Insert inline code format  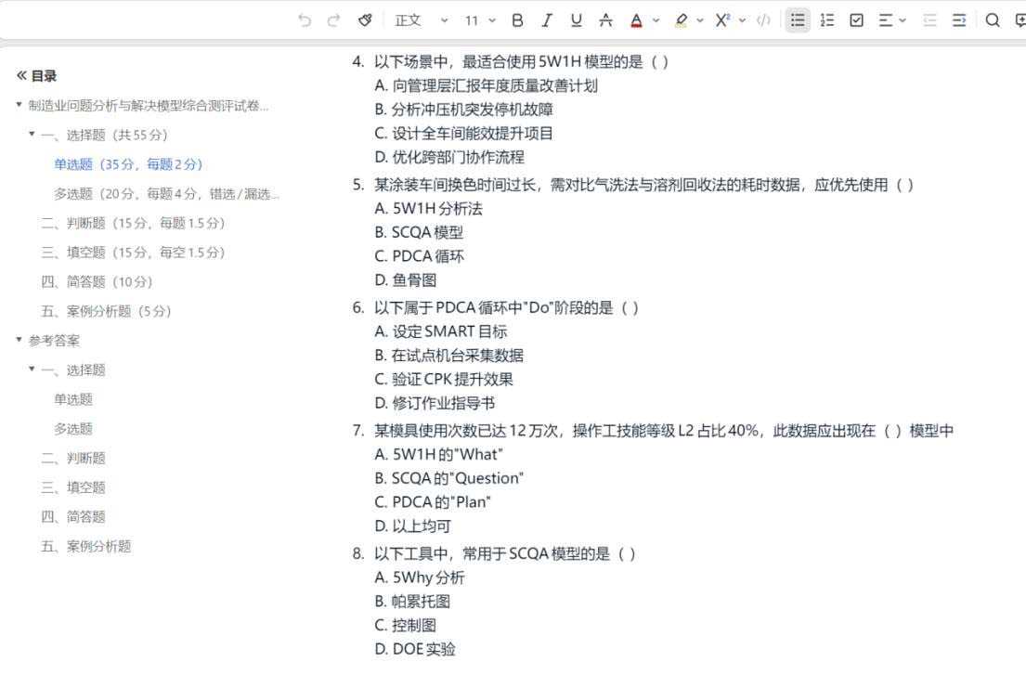(x=763, y=20)
